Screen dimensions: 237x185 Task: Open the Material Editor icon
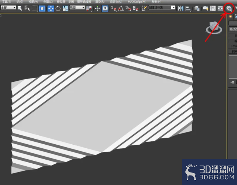(229, 8)
